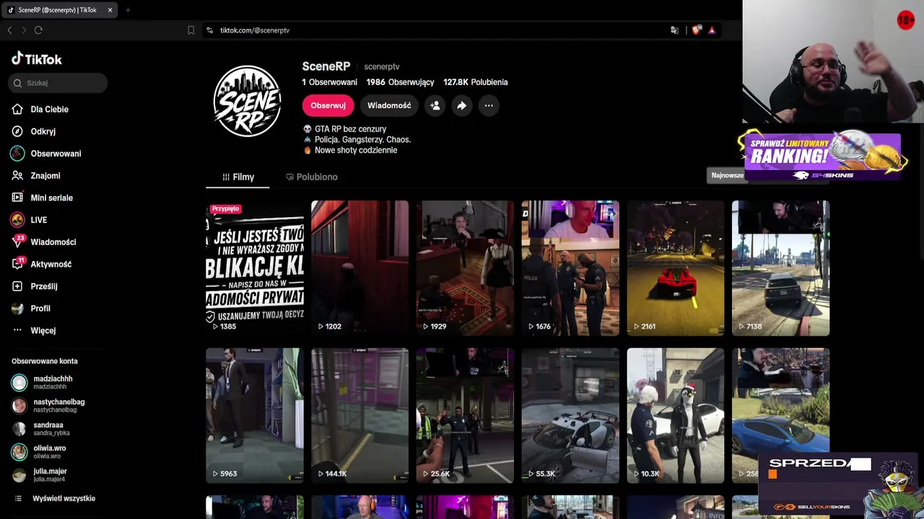Play the red car video with 2161 views

[676, 268]
